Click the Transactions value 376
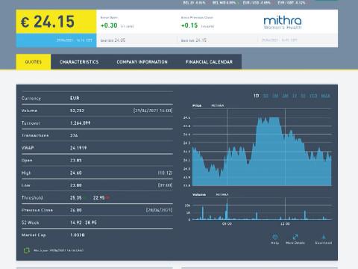The width and height of the screenshot is (358, 269). [74, 135]
